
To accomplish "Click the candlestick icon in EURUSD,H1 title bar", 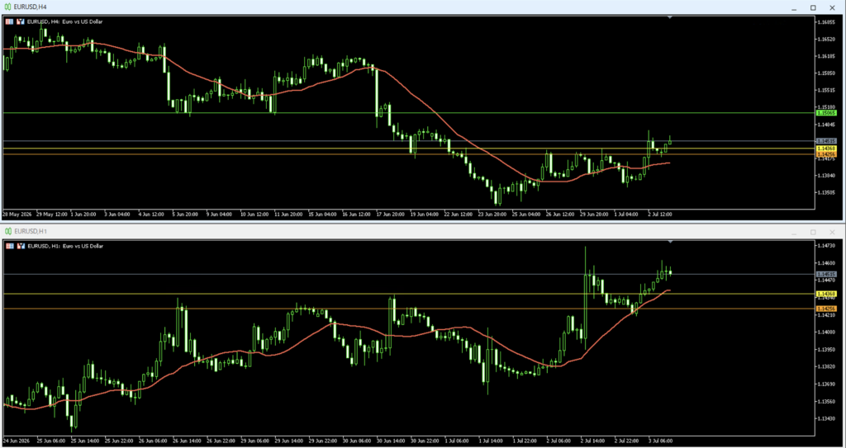I will coord(8,231).
